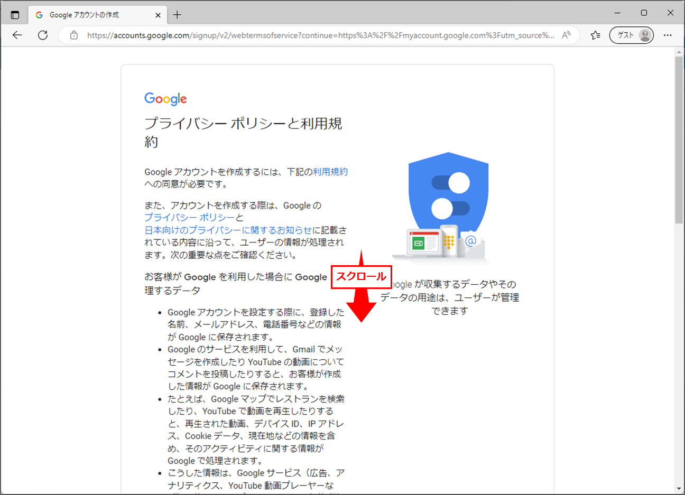Open 日本向けのプライバシーに関するお知らせ link
685x495 pixels.
[x=228, y=230]
